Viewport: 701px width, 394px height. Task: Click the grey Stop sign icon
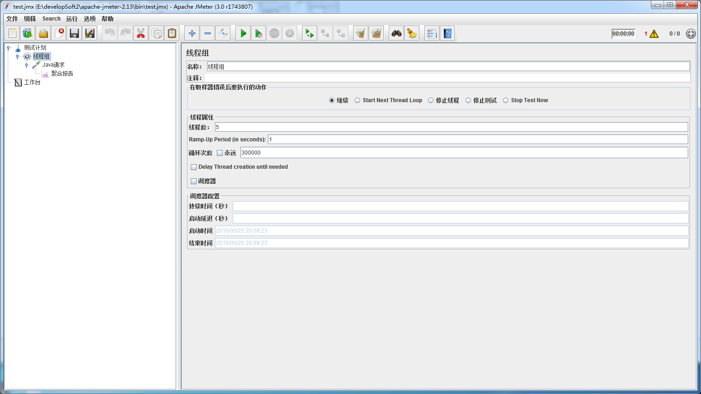point(274,33)
